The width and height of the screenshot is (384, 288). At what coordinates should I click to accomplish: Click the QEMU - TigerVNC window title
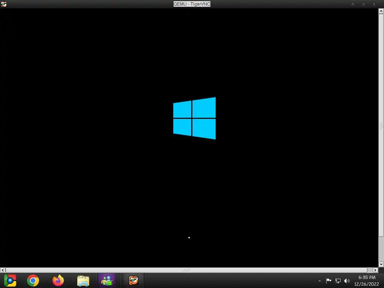click(x=192, y=4)
